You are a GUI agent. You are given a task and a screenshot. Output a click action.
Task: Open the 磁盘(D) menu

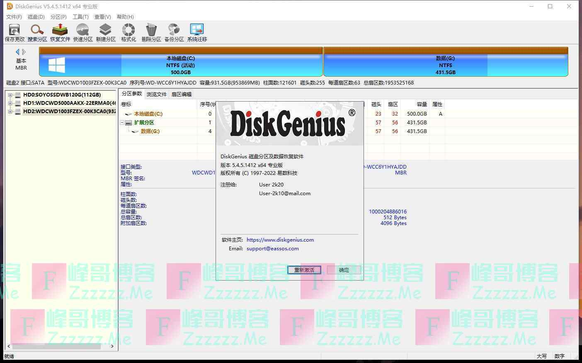click(36, 17)
